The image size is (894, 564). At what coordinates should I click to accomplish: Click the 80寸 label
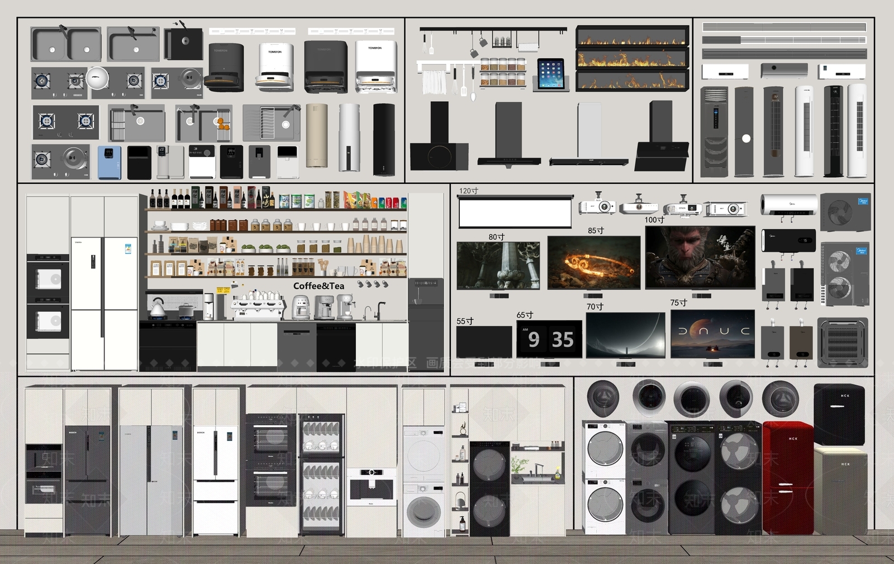pyautogui.click(x=496, y=237)
